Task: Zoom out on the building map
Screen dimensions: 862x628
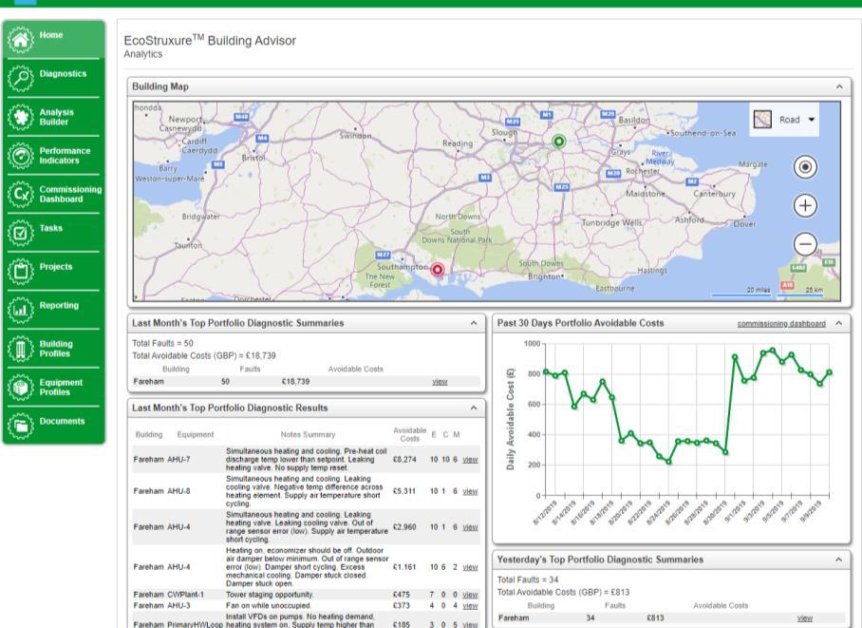Action: click(x=805, y=244)
